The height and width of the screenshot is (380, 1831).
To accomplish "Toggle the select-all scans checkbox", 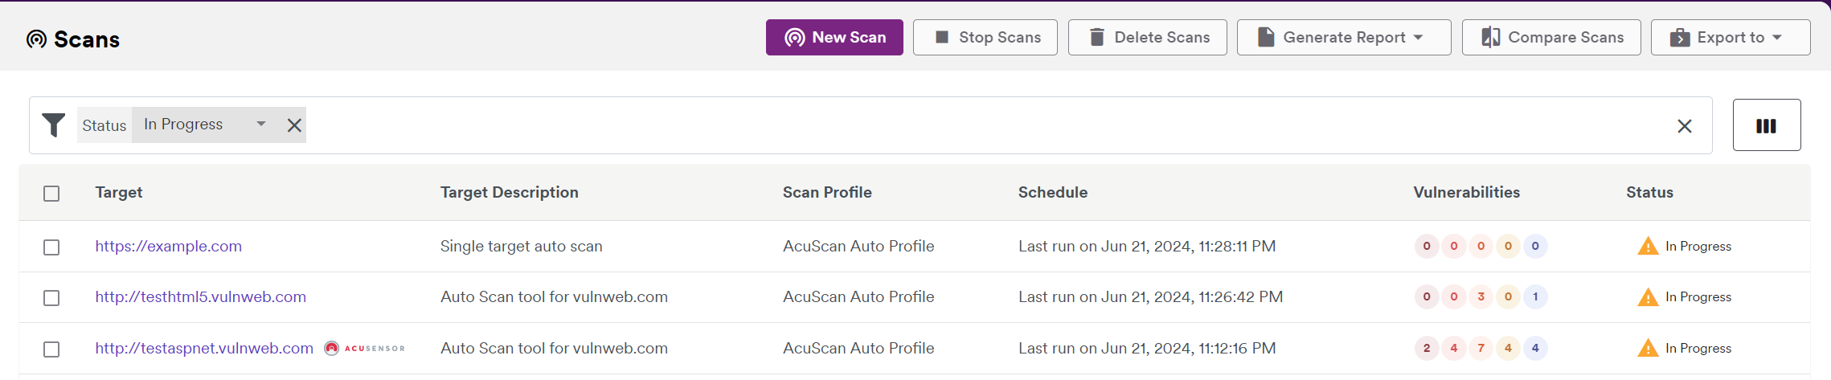I will pyautogui.click(x=51, y=194).
